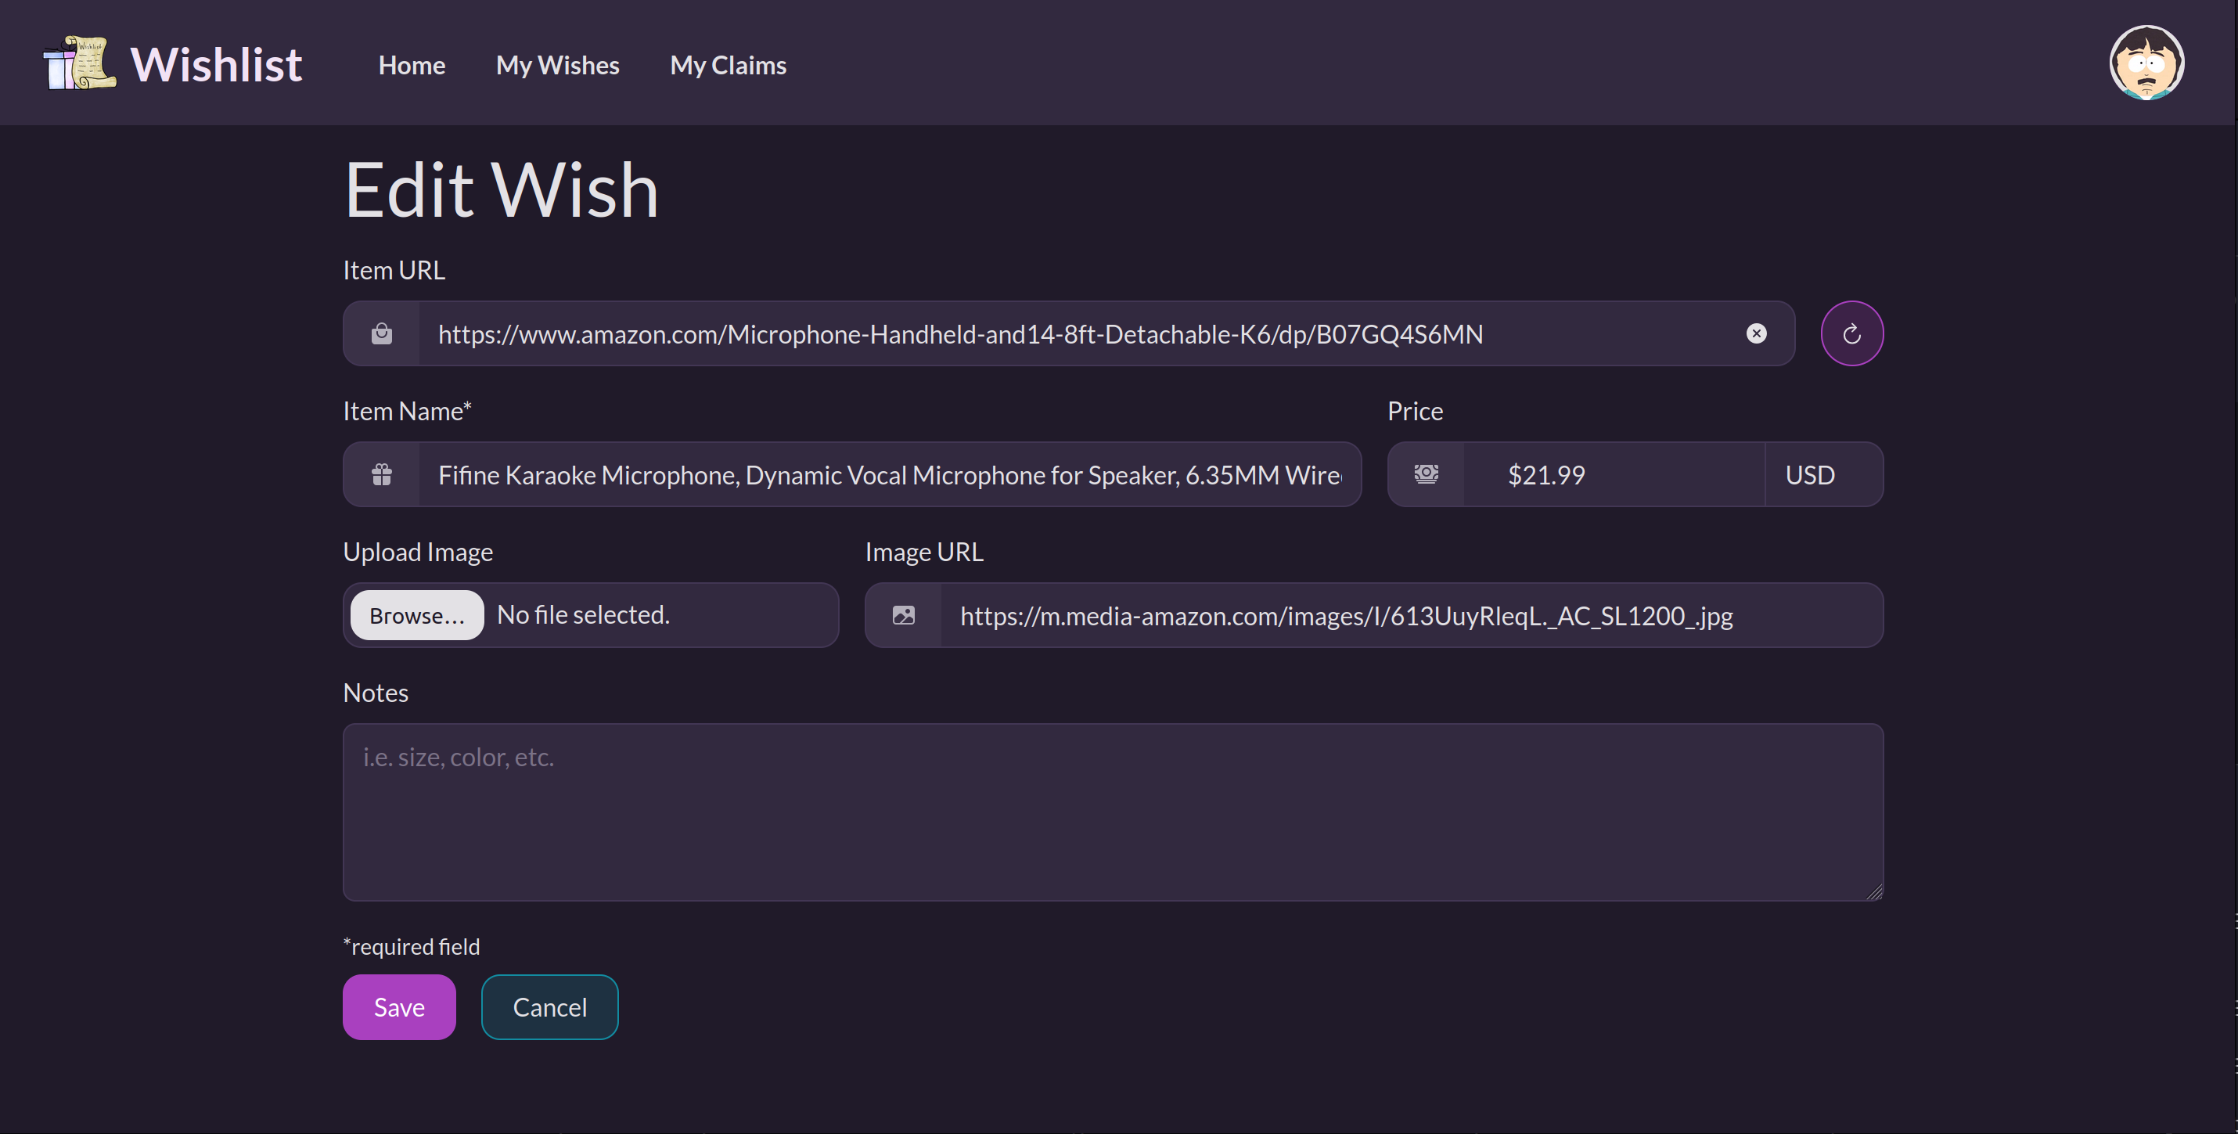This screenshot has width=2238, height=1134.
Task: Click the refresh item data button
Action: pos(1851,333)
